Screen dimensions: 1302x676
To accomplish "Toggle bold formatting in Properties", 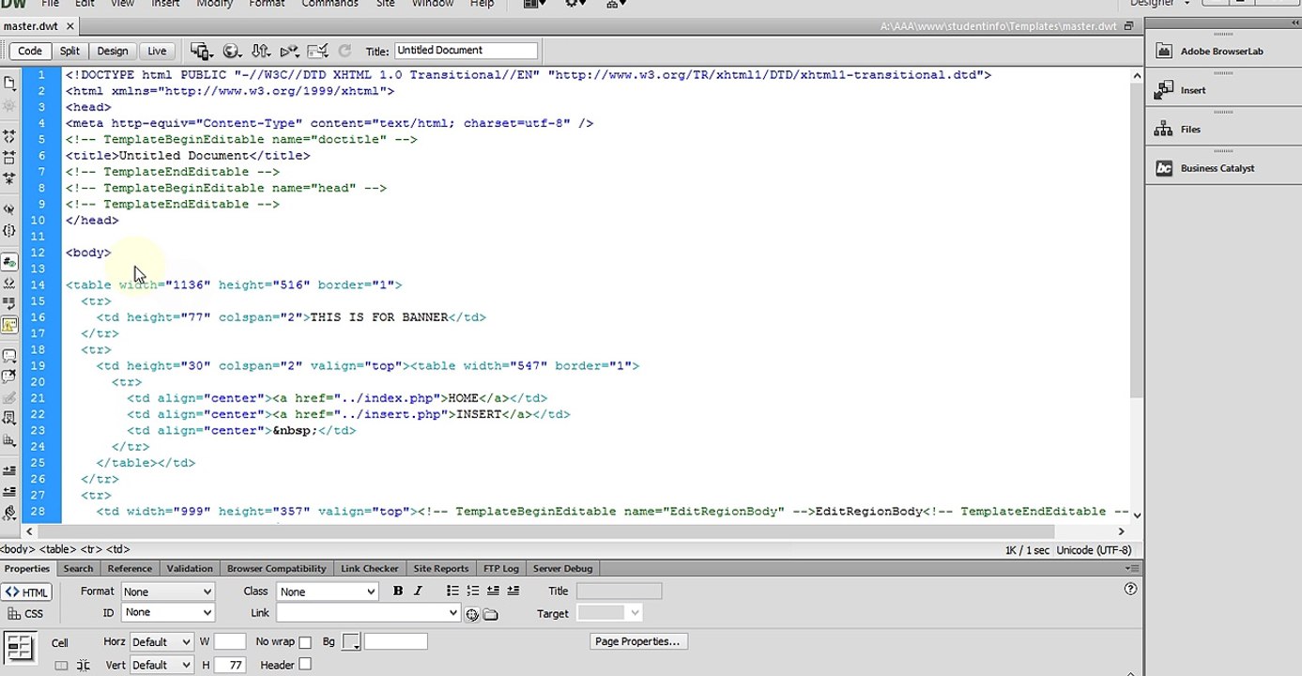I will [x=398, y=591].
